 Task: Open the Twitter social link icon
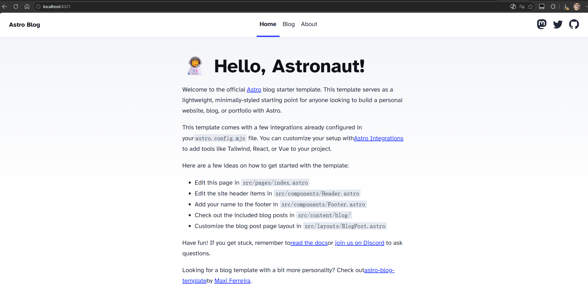point(558,24)
